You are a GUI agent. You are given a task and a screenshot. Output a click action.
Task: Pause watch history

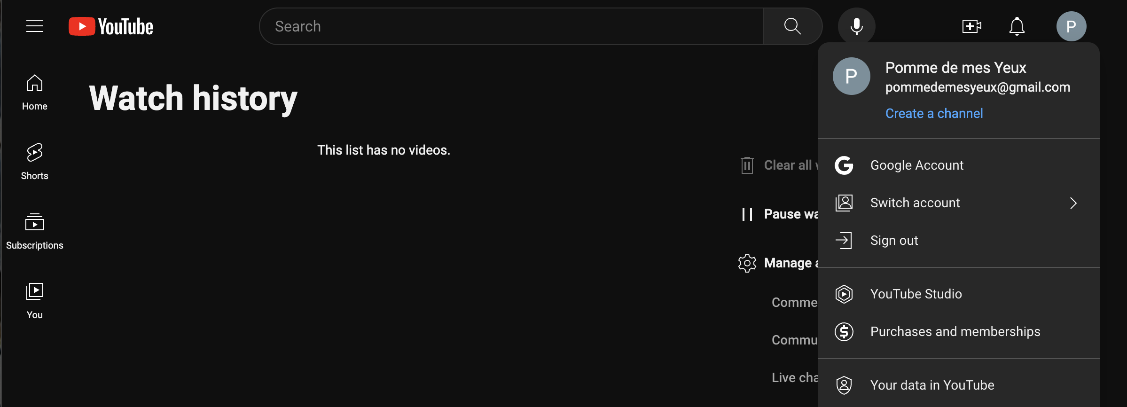[778, 214]
